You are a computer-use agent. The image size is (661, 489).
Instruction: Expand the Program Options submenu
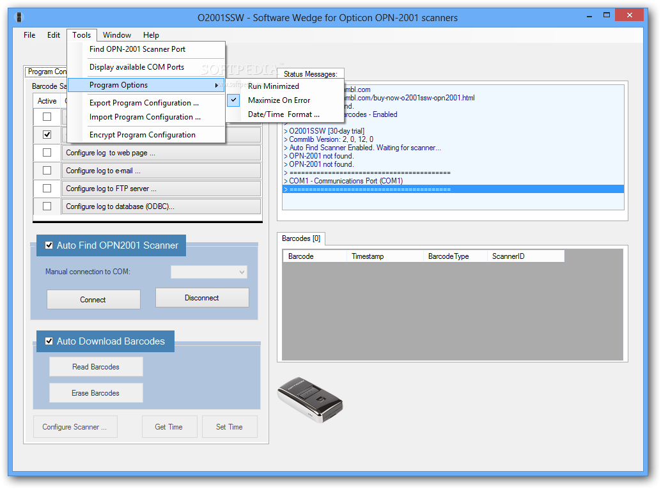[146, 85]
